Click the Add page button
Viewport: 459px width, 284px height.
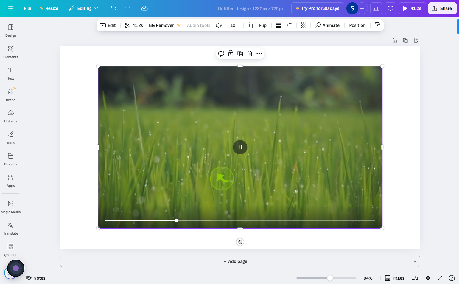pos(235,261)
